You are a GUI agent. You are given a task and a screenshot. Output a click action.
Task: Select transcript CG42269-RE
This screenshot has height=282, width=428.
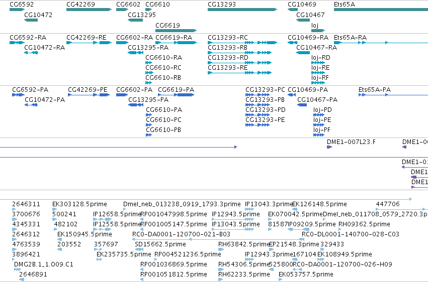pos(87,37)
